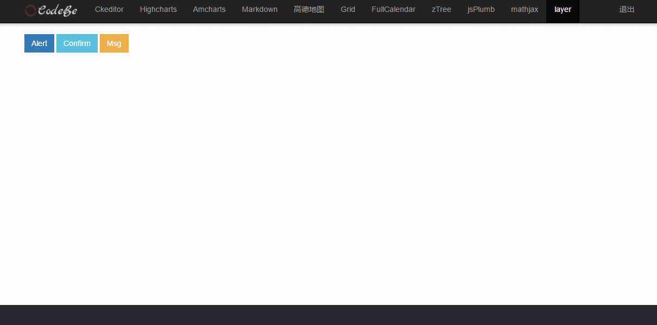
Task: Switch to the mathjax page
Action: tap(525, 10)
